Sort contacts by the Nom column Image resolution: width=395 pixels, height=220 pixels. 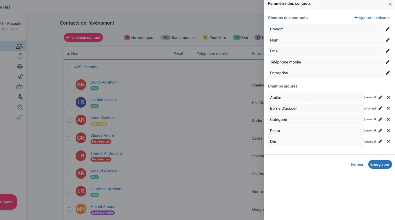click(x=75, y=54)
